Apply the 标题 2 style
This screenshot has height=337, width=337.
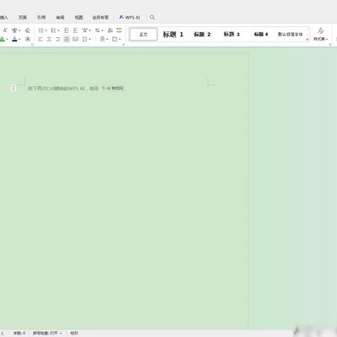click(202, 35)
